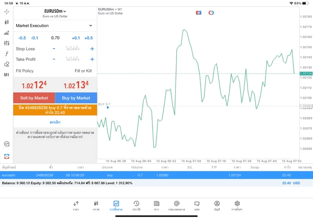Decrease volume by 0.1
Viewport: 313px width, 219px height.
(35, 38)
